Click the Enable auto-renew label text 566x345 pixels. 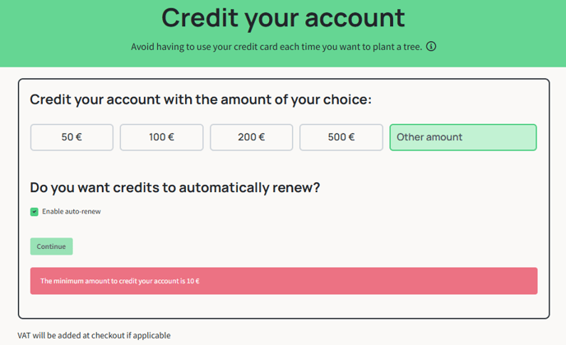coord(72,212)
